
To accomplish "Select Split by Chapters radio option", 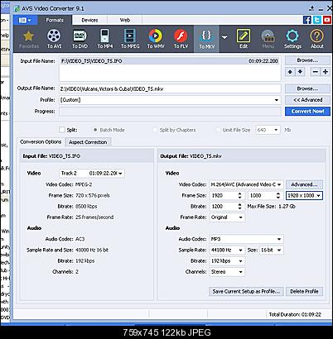I will [155, 130].
